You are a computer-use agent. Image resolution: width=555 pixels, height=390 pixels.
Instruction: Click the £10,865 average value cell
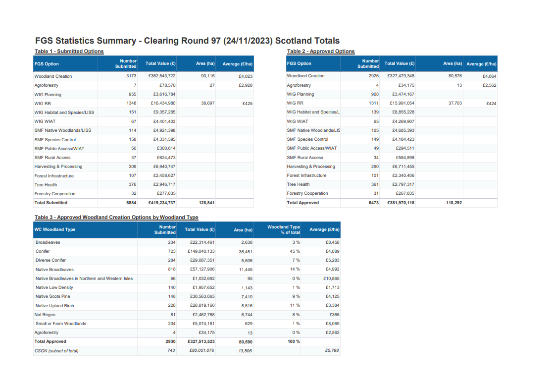pyautogui.click(x=329, y=279)
